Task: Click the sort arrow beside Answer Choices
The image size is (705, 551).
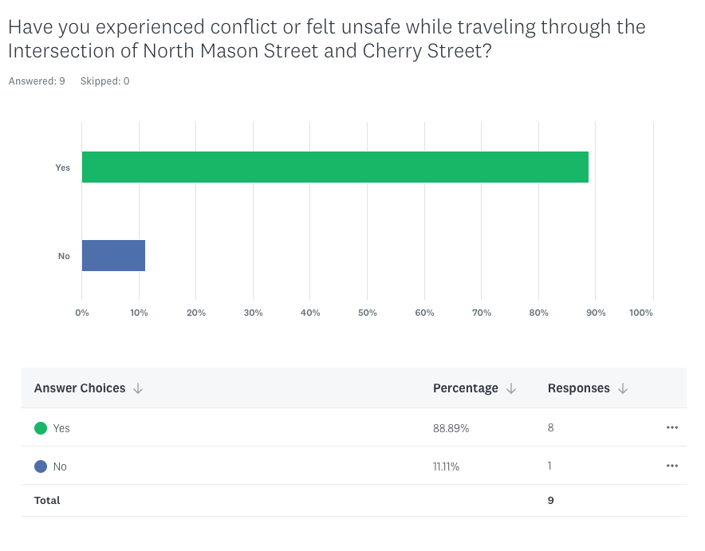Action: pos(138,388)
